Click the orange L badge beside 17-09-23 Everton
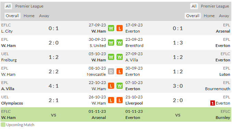 click(120, 28)
